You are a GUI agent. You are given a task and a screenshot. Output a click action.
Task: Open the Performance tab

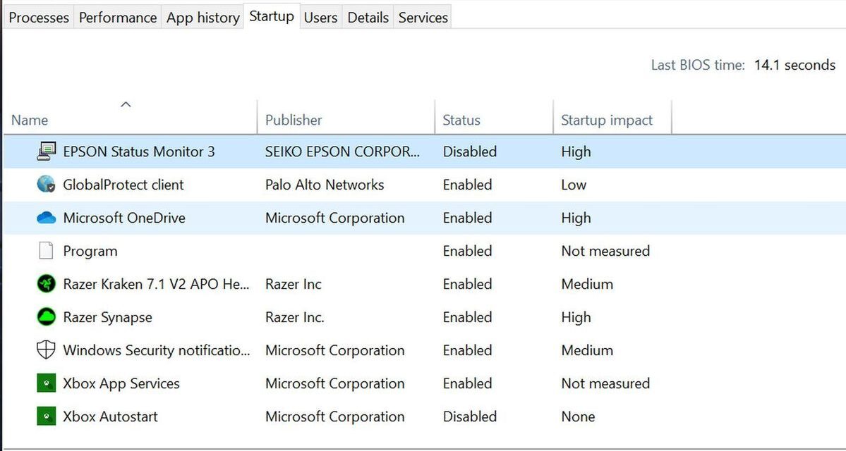(x=118, y=17)
